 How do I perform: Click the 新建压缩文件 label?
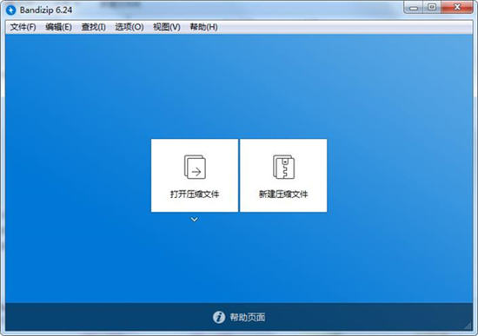tap(283, 194)
